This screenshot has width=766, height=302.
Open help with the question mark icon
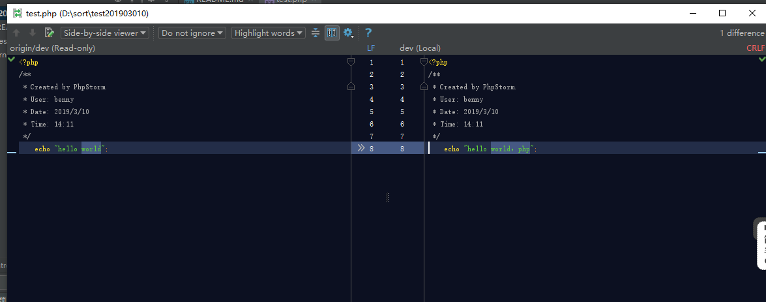368,33
